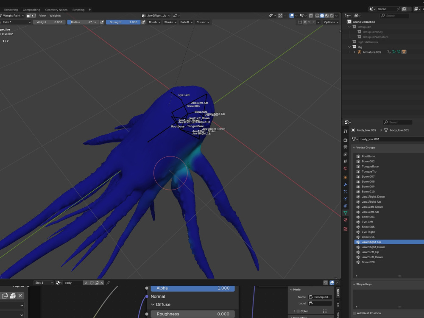Add a new workspace with plus button
The image size is (424, 318).
point(90,10)
